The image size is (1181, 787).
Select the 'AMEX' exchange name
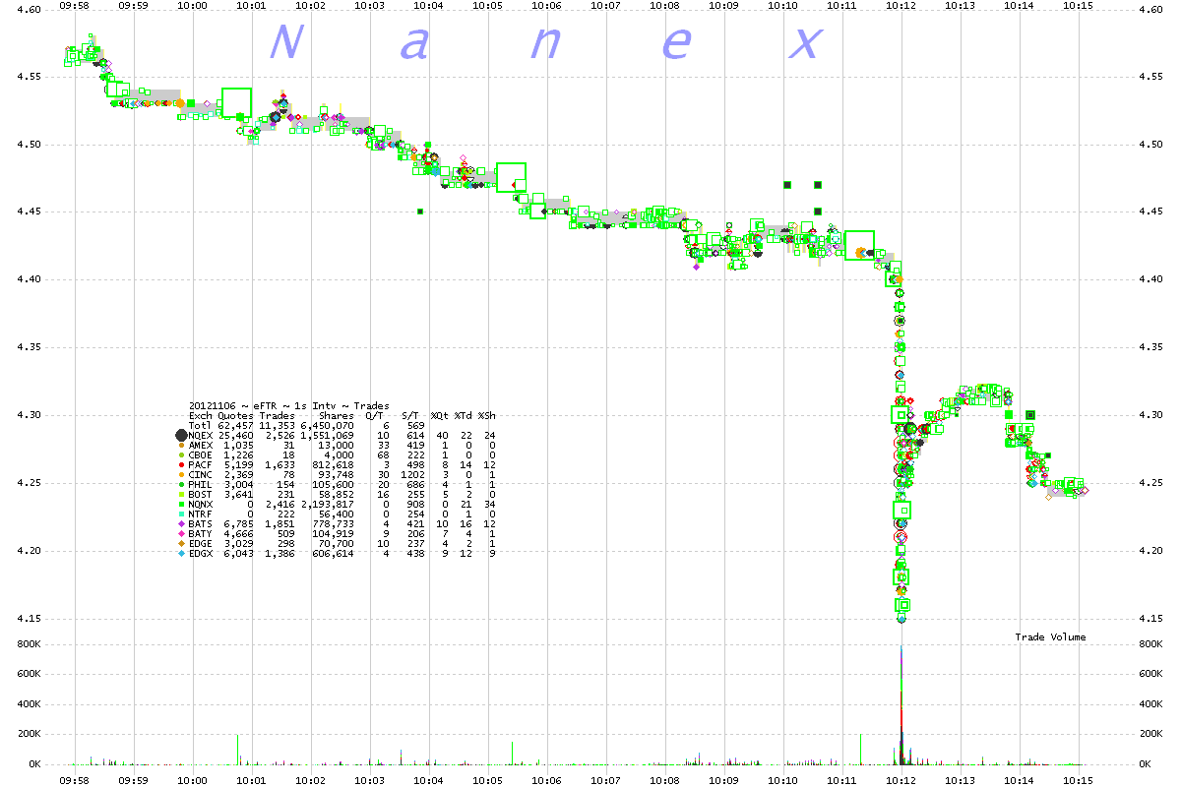click(x=200, y=445)
